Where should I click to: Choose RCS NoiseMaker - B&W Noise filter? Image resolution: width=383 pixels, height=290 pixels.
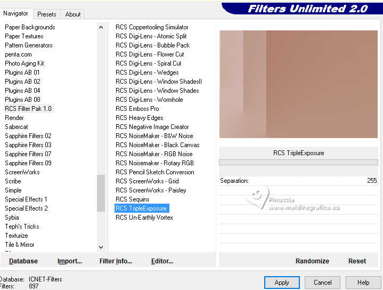(154, 136)
